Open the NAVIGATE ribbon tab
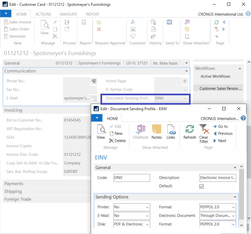 68,14
